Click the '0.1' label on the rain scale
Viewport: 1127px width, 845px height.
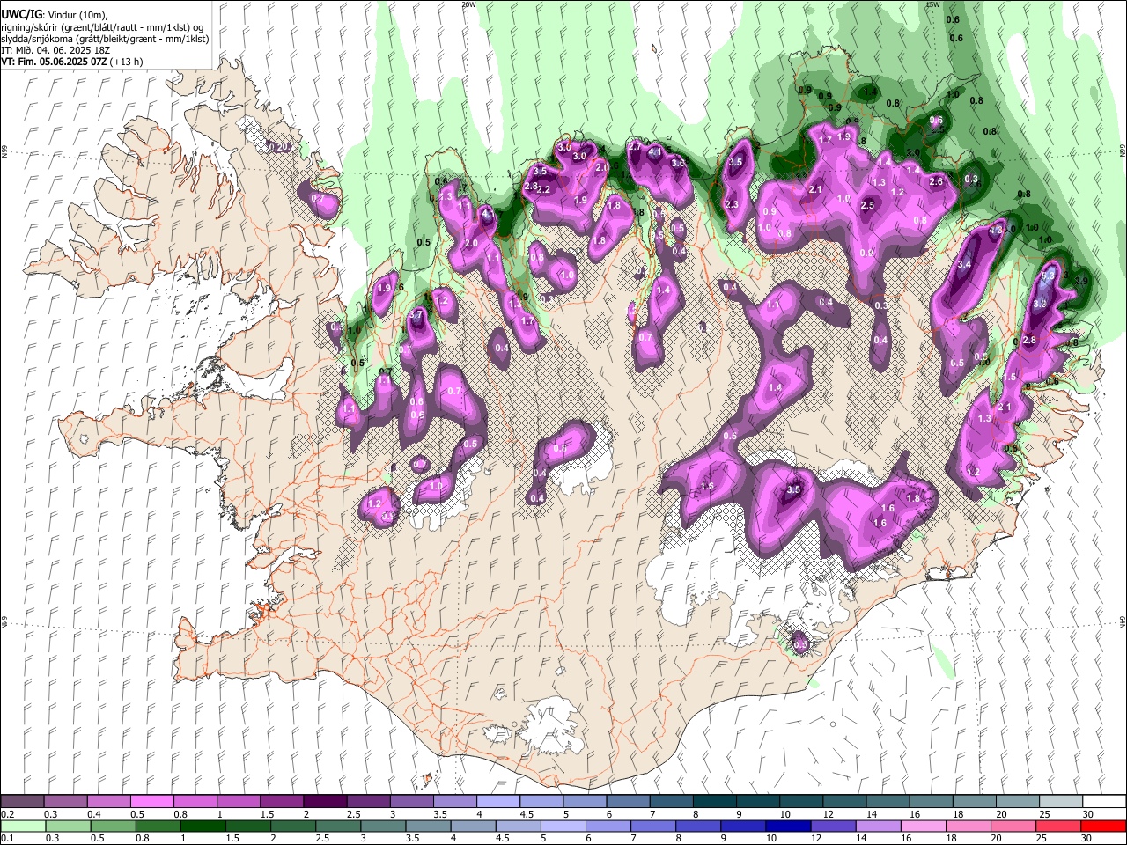(7, 838)
